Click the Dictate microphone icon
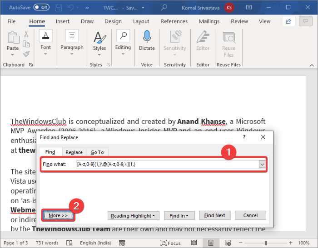The width and height of the screenshot is (318, 248). click(147, 37)
